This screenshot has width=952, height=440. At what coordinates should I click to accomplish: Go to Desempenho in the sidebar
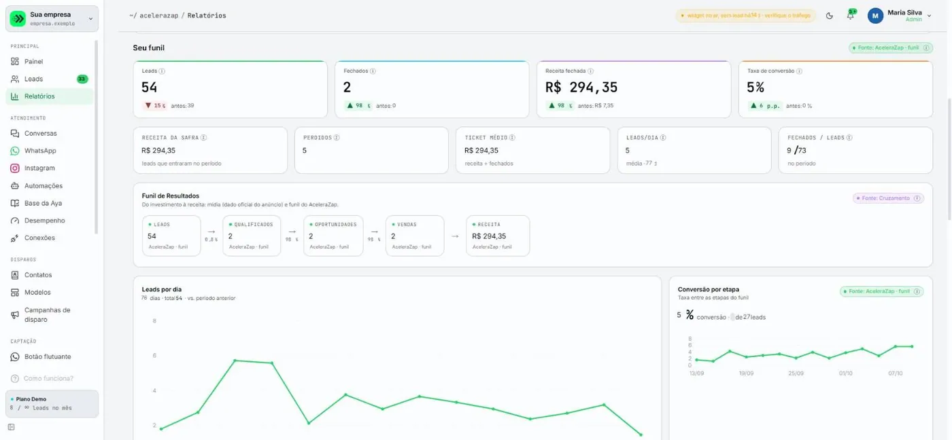coord(50,221)
